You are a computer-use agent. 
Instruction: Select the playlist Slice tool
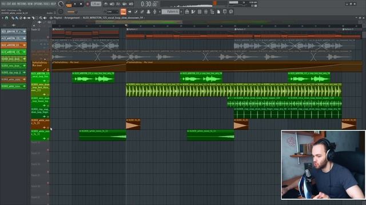(x=33, y=18)
